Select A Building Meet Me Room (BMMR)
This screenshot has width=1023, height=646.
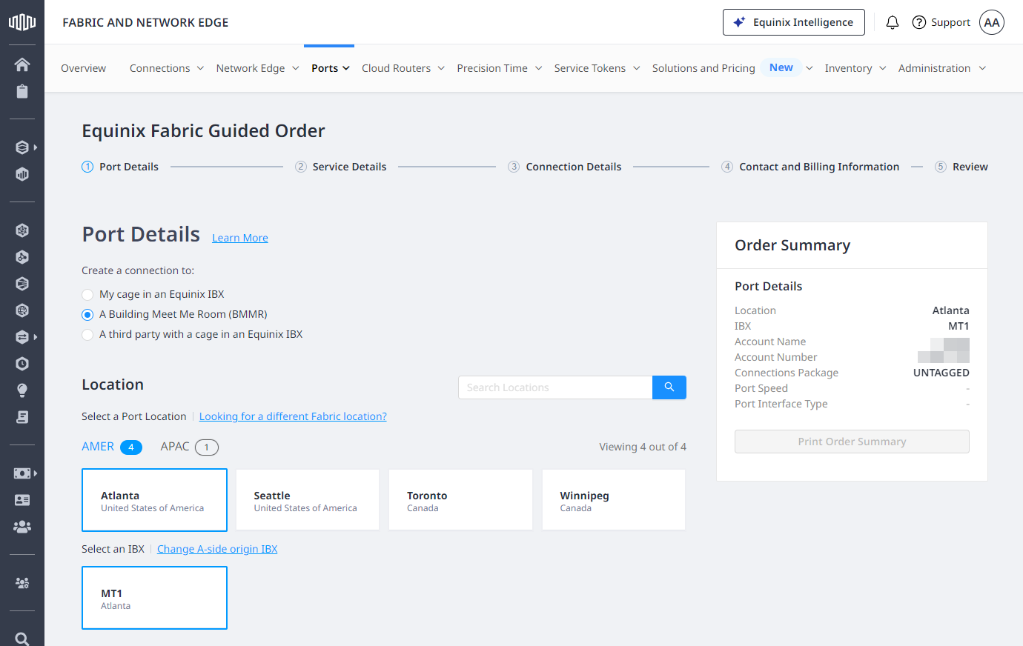pyautogui.click(x=87, y=315)
